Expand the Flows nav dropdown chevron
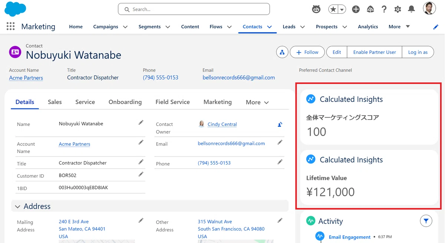This screenshot has height=243, width=445. (x=229, y=27)
